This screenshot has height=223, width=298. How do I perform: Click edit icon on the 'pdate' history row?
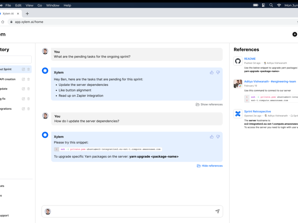tap(23, 89)
